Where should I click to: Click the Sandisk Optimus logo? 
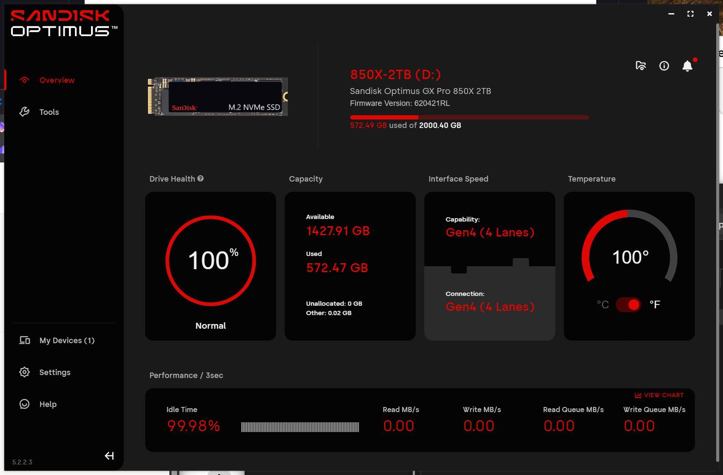tap(64, 23)
